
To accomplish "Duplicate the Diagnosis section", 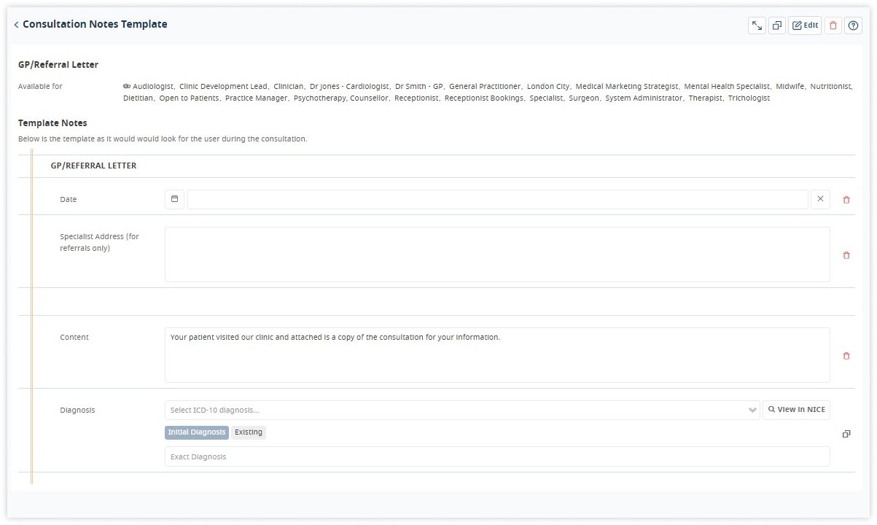I will coord(846,433).
